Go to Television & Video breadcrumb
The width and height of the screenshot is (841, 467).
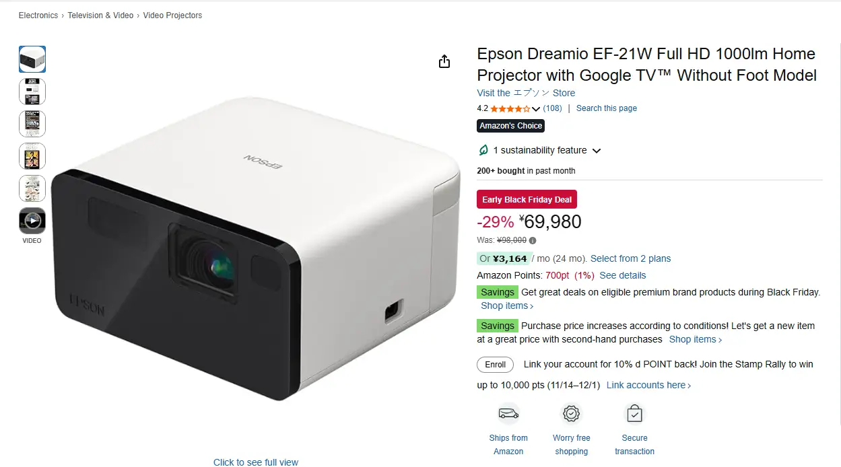(100, 15)
